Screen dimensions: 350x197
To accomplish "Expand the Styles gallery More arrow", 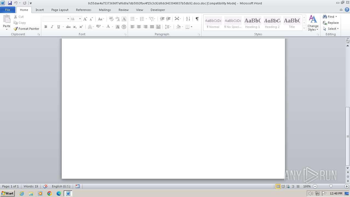I will pos(304,28).
